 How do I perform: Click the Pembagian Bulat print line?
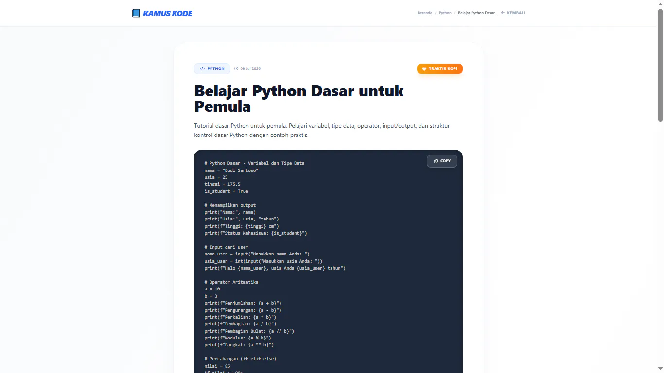tap(249, 331)
